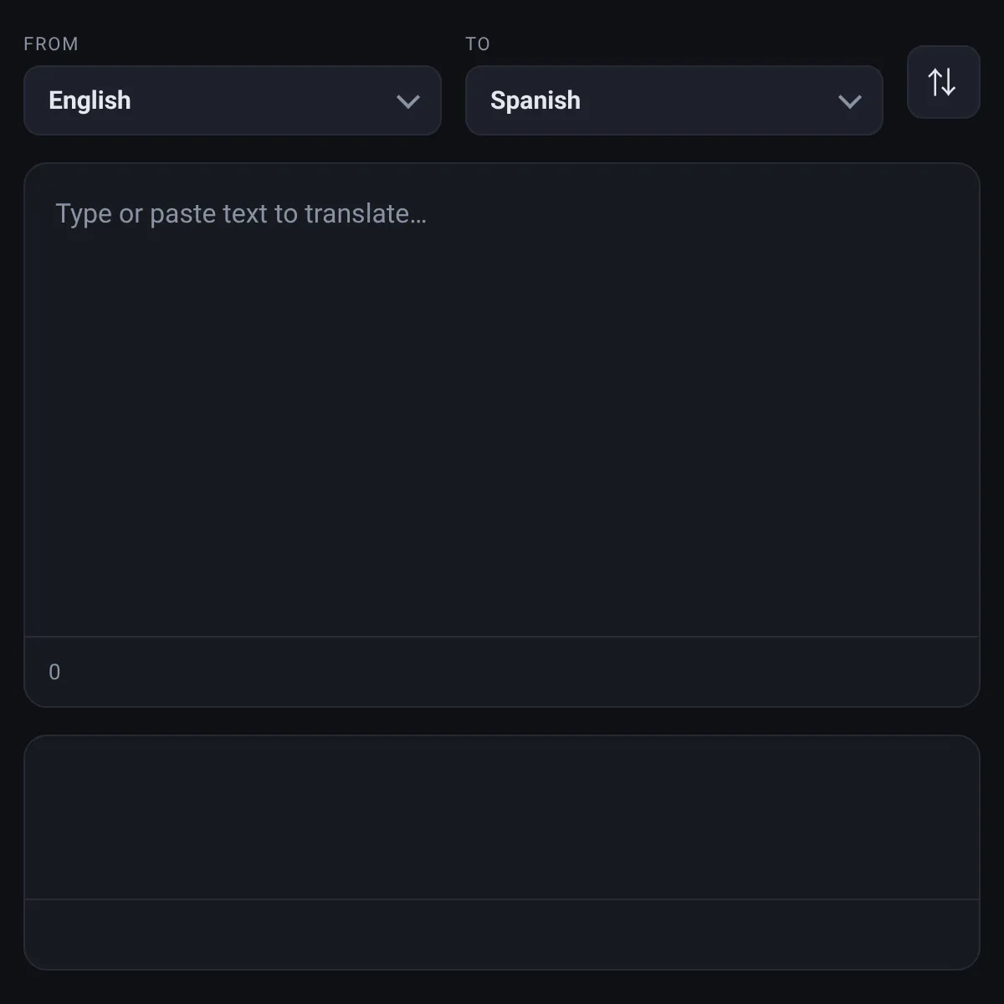The height and width of the screenshot is (1004, 1004).
Task: Click the character counter showing 0
Action: 54,672
